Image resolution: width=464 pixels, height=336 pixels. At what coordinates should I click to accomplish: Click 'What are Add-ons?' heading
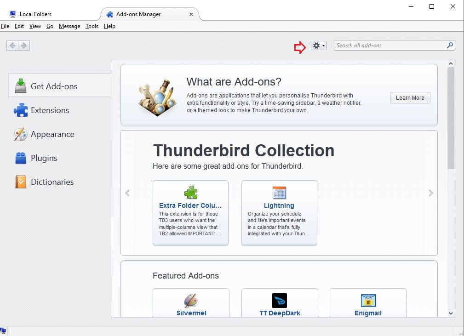pyautogui.click(x=234, y=82)
